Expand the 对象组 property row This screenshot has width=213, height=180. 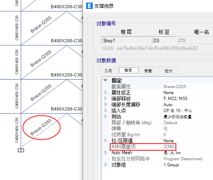105,165
